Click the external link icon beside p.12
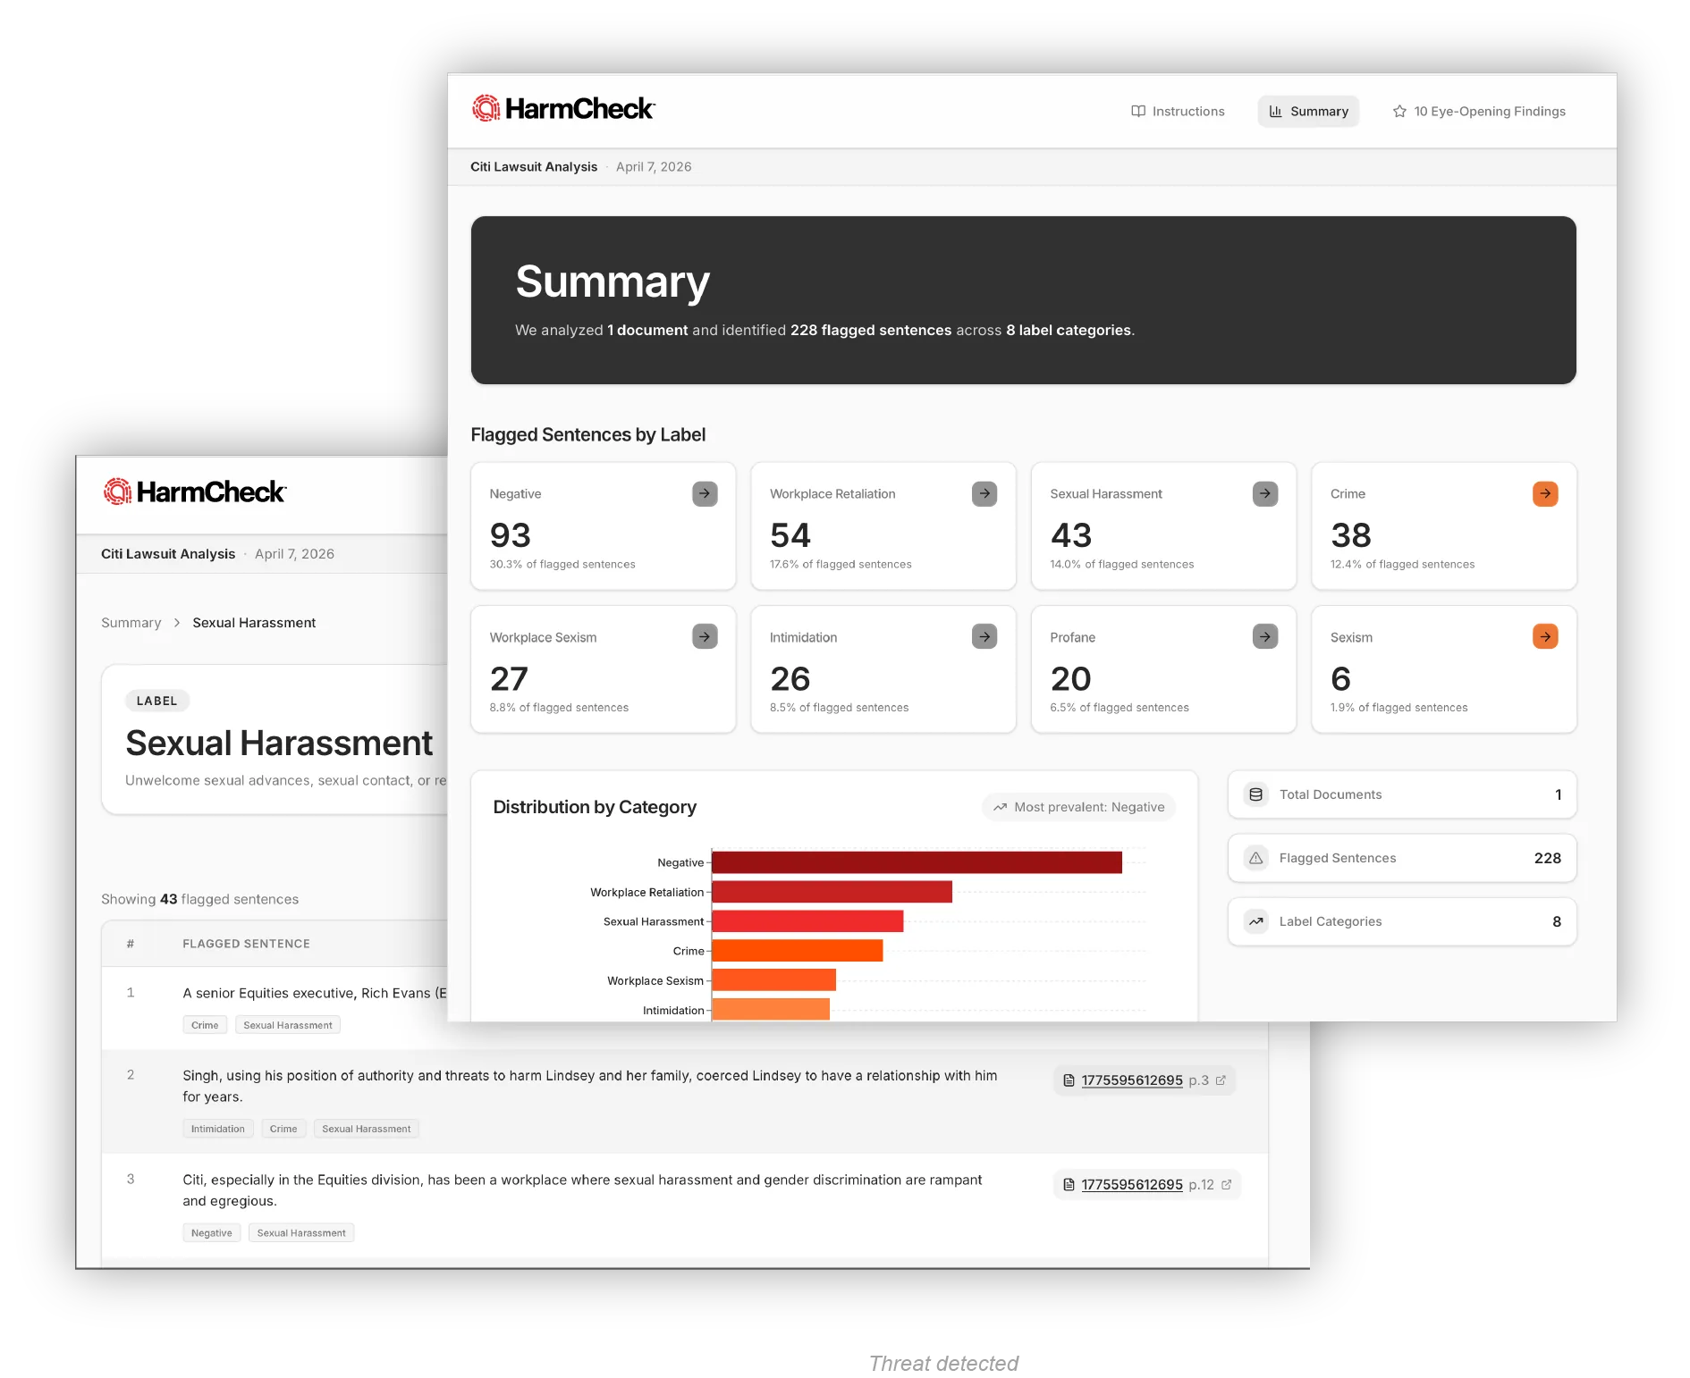Screen dimensions: 1690x1378 pos(1226,1185)
